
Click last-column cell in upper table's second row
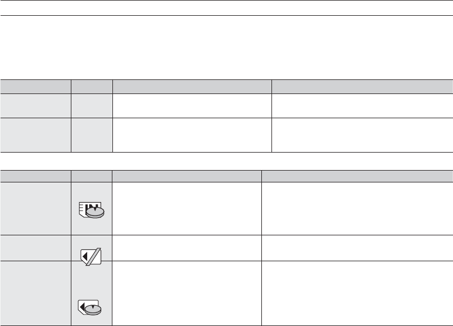click(362, 134)
